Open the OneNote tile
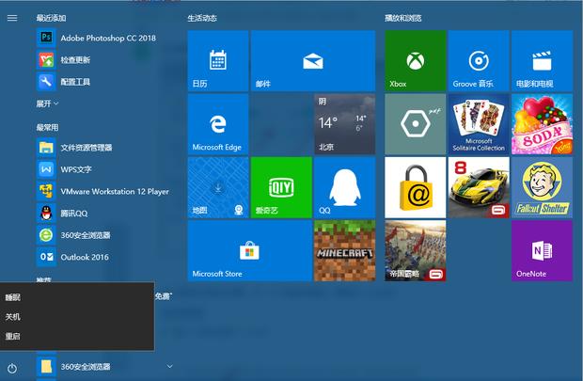This screenshot has height=381, width=583. (542, 251)
